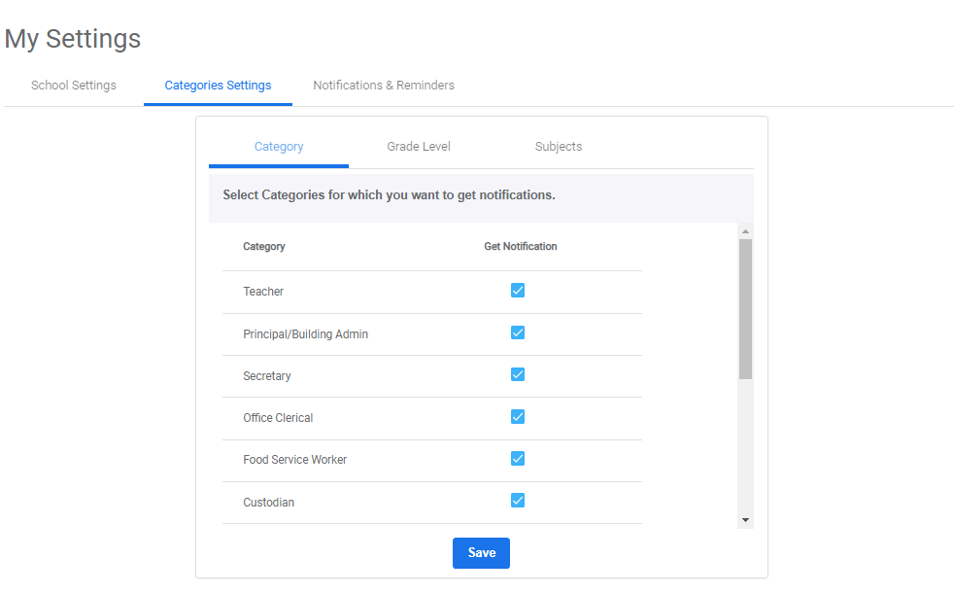The height and width of the screenshot is (594, 954).
Task: Click the Get Notification column header
Action: (x=521, y=247)
